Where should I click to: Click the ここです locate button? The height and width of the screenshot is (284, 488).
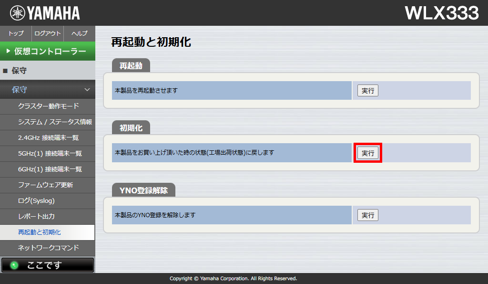click(x=48, y=265)
